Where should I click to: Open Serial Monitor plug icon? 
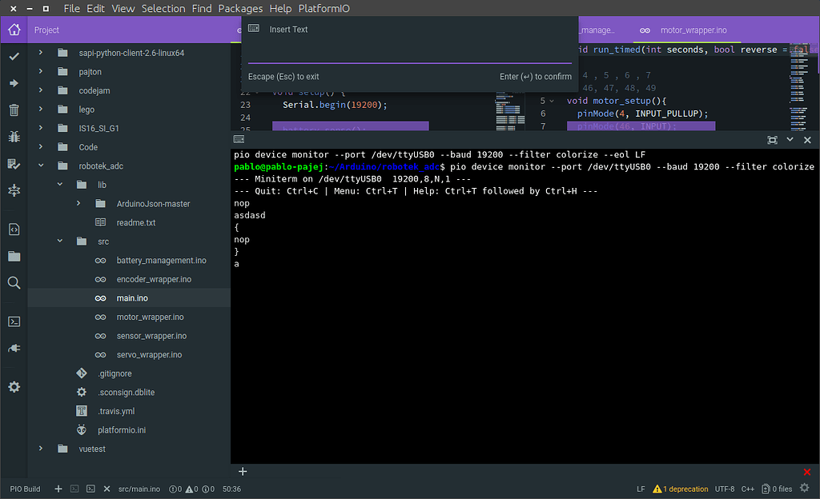tap(14, 348)
